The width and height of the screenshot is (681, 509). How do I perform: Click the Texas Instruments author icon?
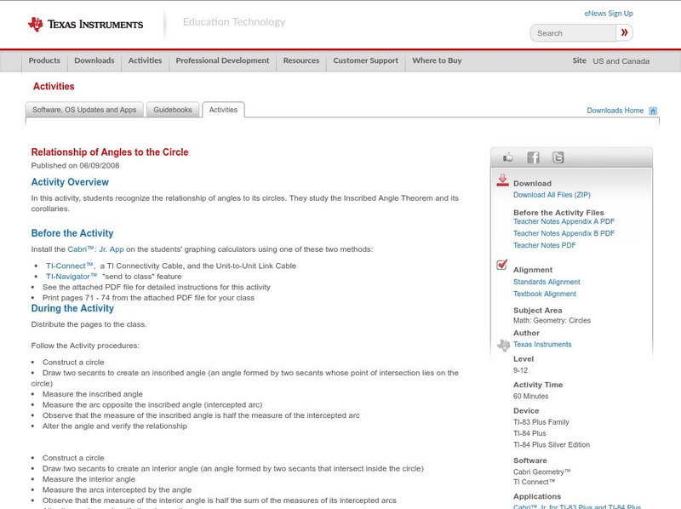coord(503,346)
